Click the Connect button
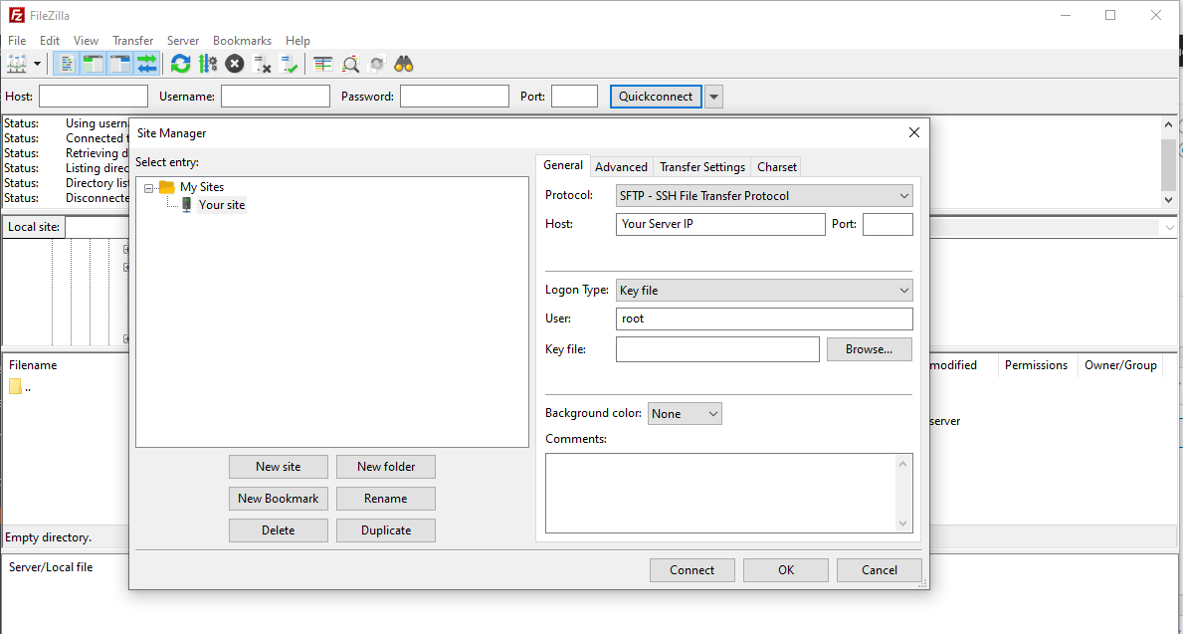 click(691, 570)
